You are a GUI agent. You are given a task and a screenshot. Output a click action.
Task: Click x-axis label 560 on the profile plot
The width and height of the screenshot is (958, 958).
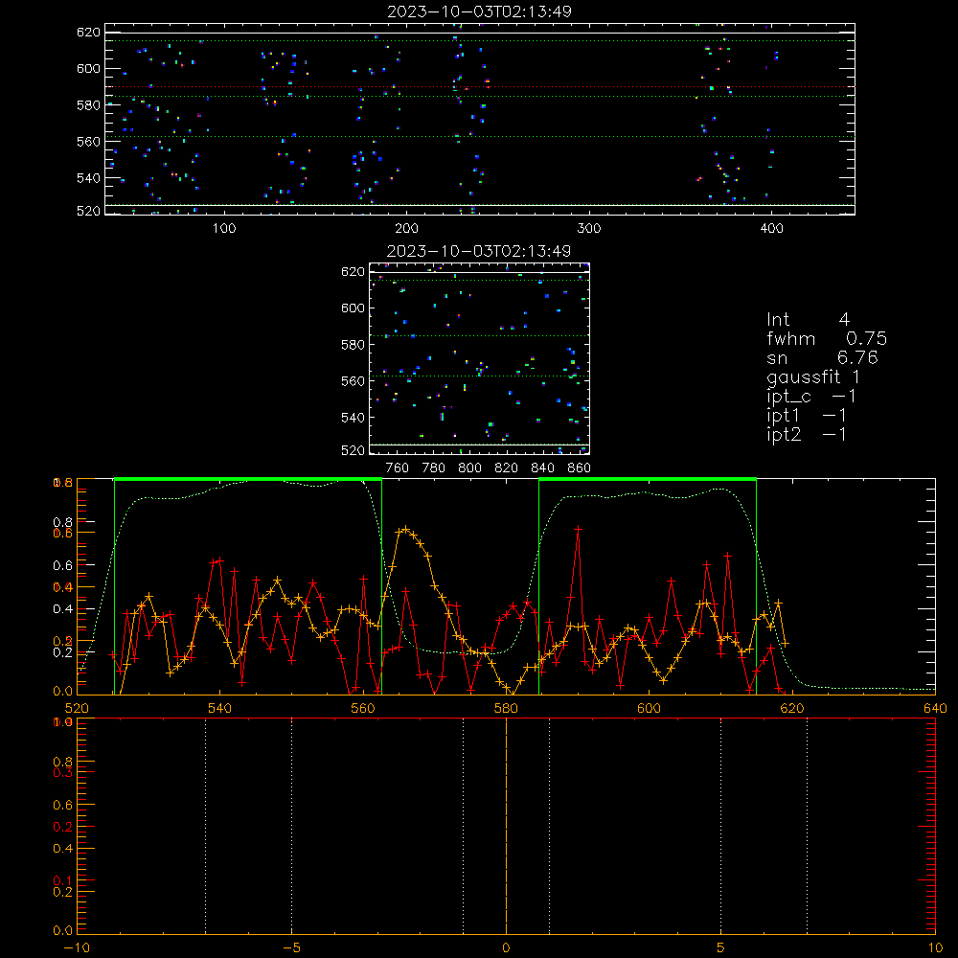click(x=363, y=708)
